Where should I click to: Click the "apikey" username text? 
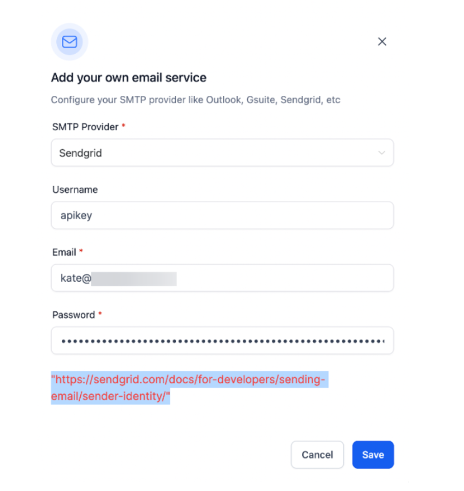(x=75, y=215)
